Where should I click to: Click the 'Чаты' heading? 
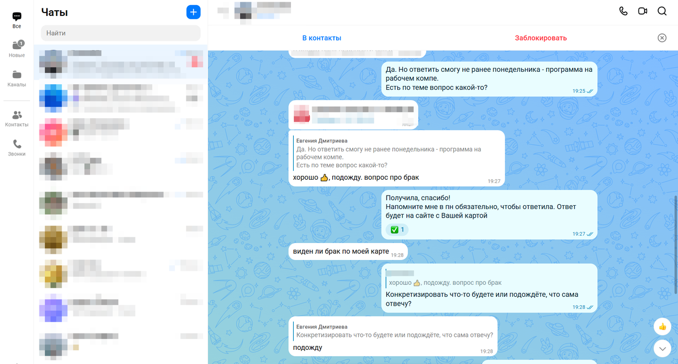click(x=54, y=12)
